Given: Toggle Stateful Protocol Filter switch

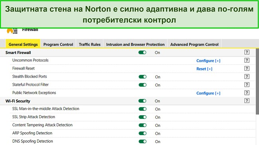Looking at the screenshot, I should point(143,85).
